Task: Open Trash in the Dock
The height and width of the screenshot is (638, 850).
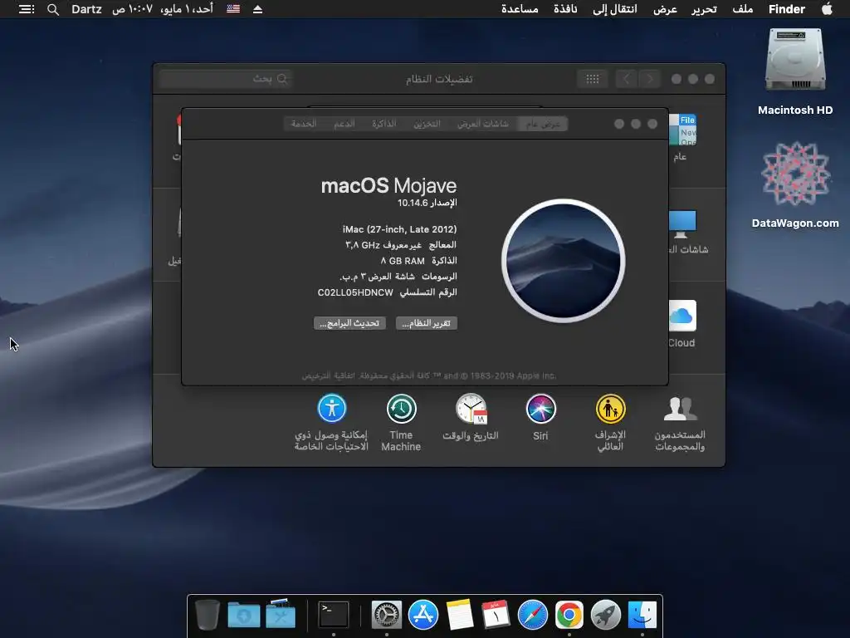Action: [x=207, y=615]
